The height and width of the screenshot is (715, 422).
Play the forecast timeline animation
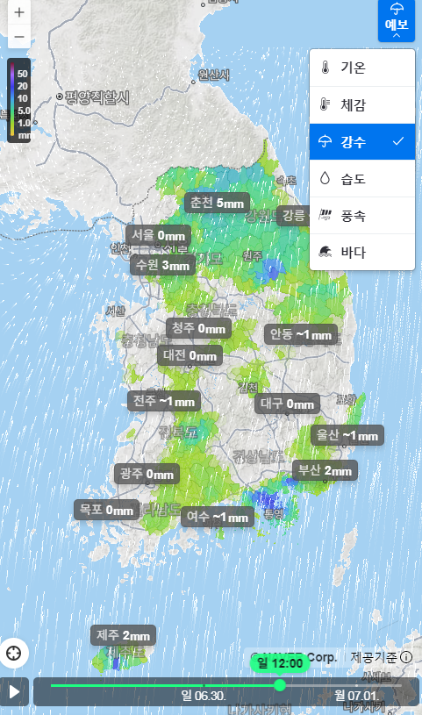click(x=15, y=691)
